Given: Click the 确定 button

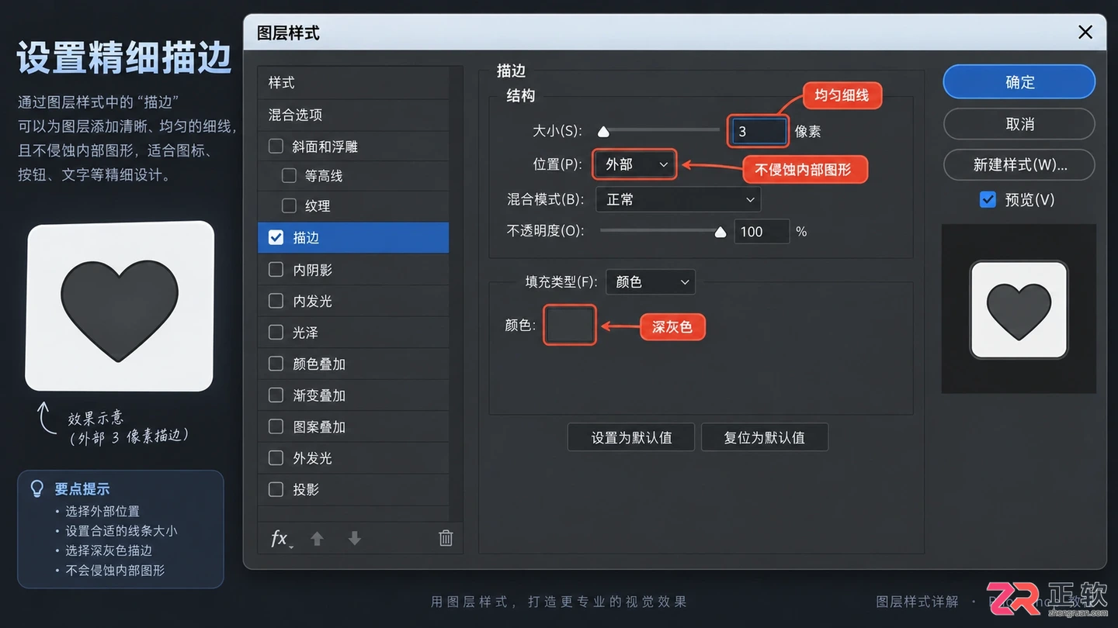Looking at the screenshot, I should point(1019,82).
